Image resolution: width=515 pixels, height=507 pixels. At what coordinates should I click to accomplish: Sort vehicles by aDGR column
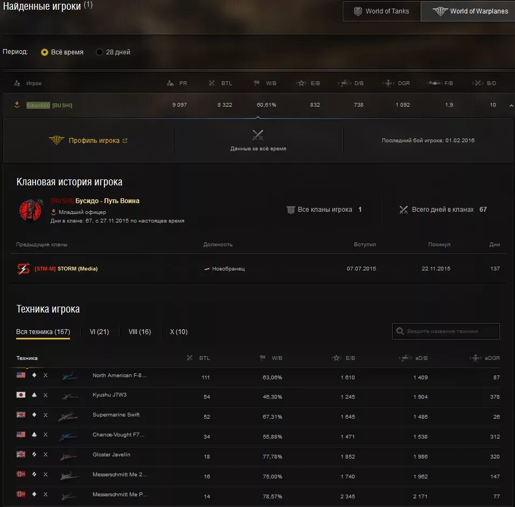click(x=484, y=358)
